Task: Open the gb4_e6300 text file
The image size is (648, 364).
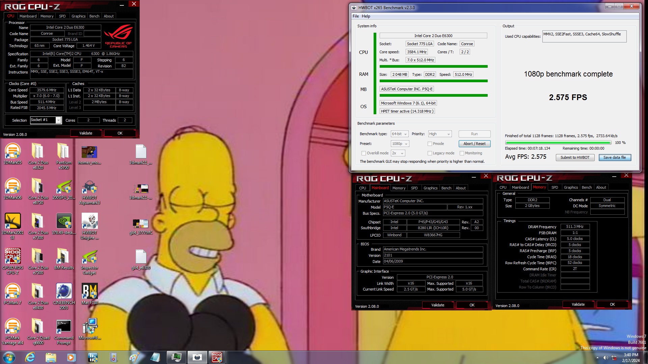Action: [141, 259]
